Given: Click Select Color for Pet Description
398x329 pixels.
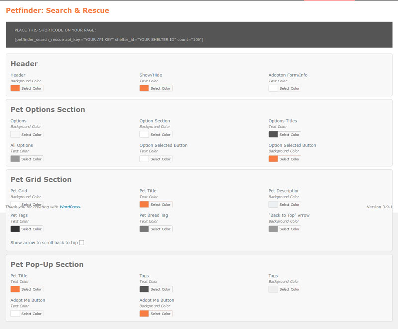Looking at the screenshot, I should (290, 205).
